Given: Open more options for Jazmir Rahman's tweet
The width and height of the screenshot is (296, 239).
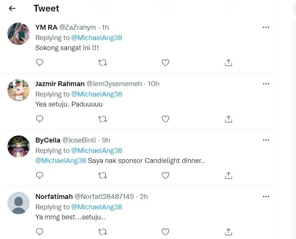Looking at the screenshot, I should pyautogui.click(x=266, y=84).
